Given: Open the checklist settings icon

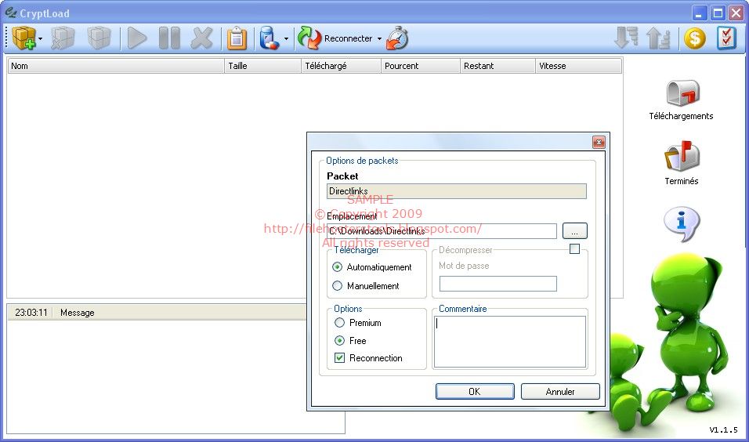Looking at the screenshot, I should (x=726, y=38).
